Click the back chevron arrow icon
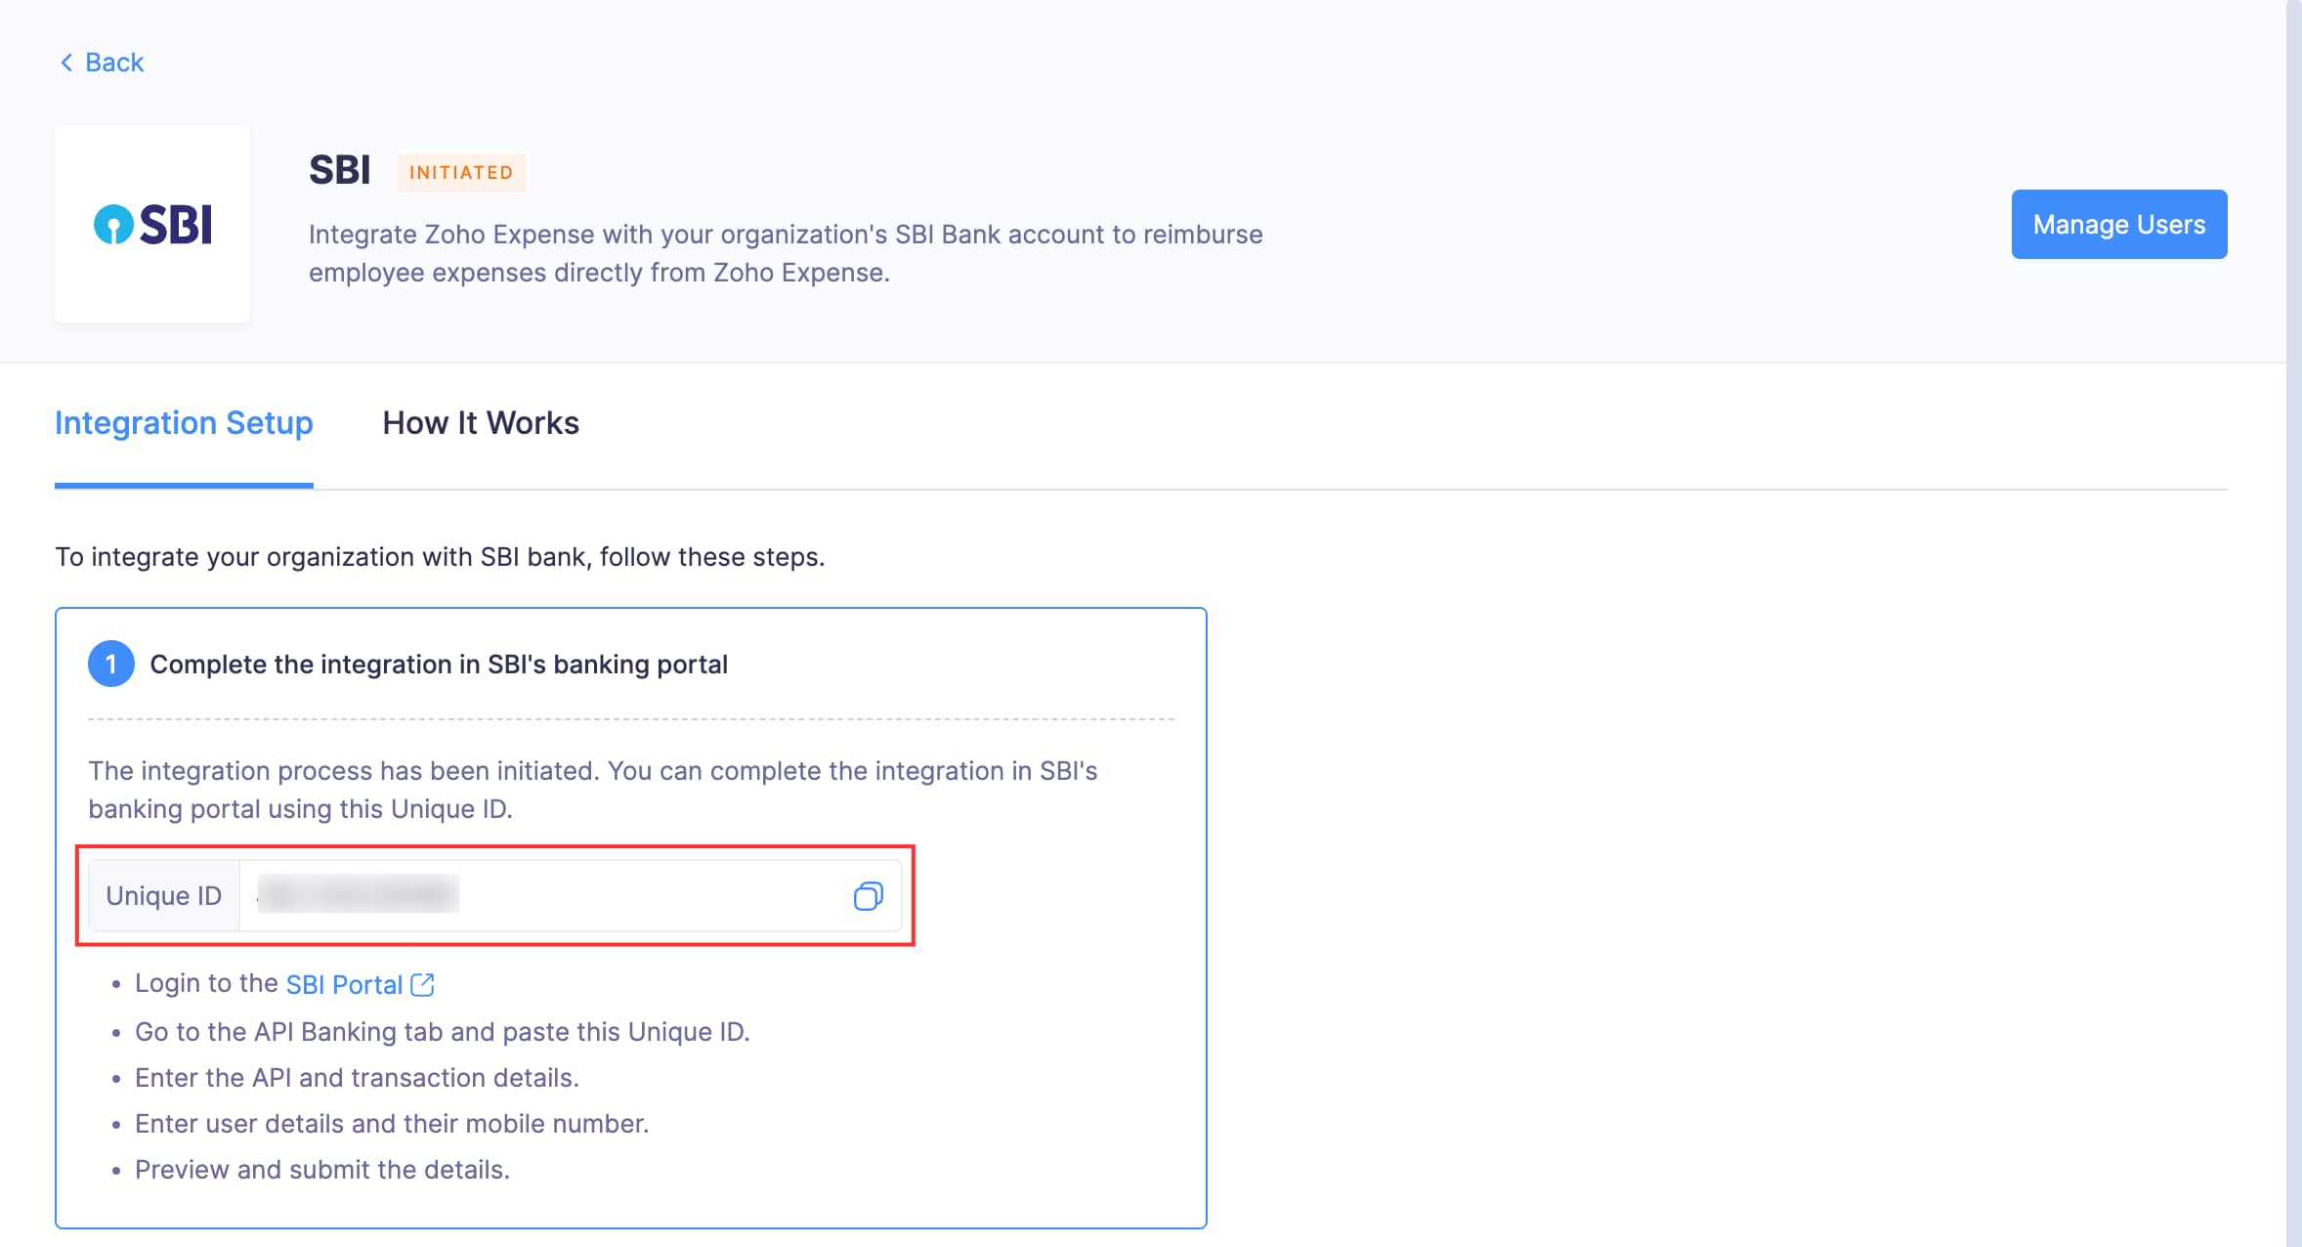Image resolution: width=2302 pixels, height=1247 pixels. click(66, 63)
